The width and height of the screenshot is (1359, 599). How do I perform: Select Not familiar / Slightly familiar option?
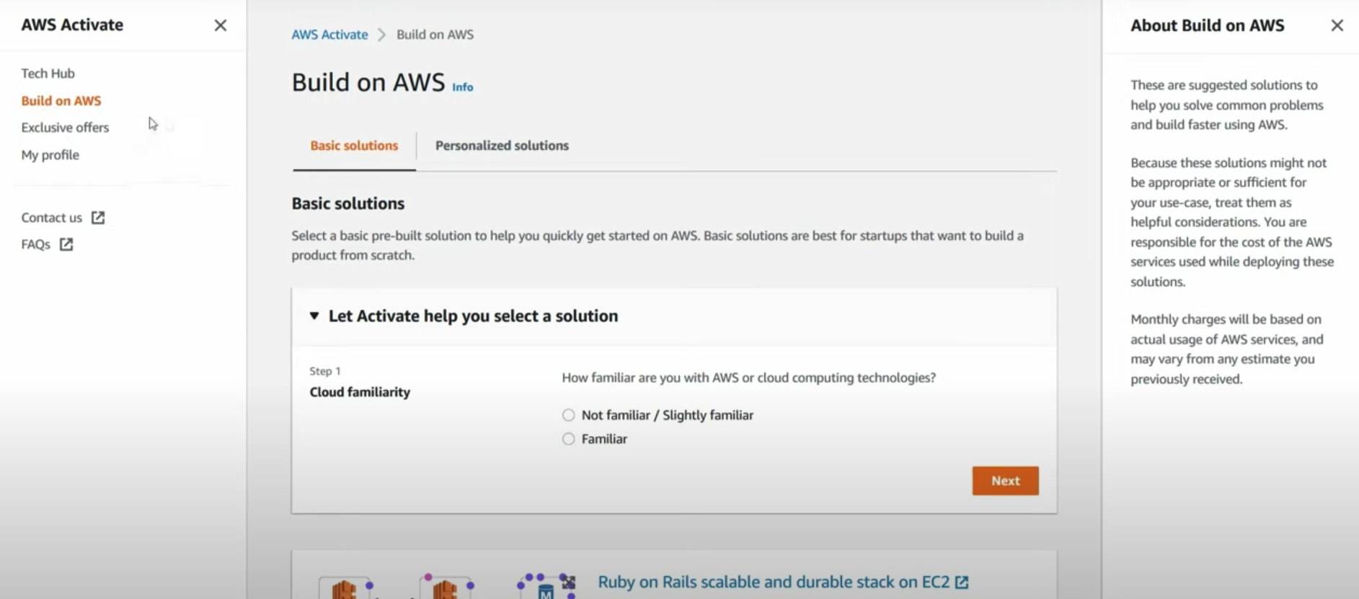point(569,415)
